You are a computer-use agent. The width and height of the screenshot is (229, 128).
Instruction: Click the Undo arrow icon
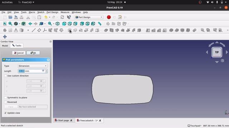pyautogui.click(x=46, y=17)
